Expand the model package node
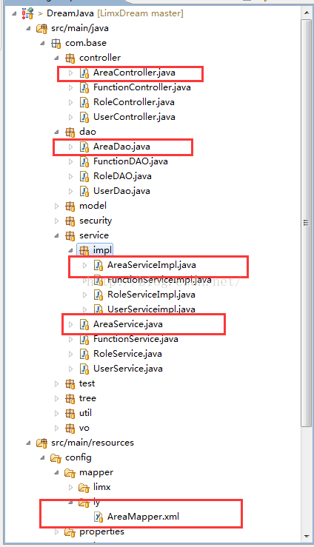 (x=56, y=206)
